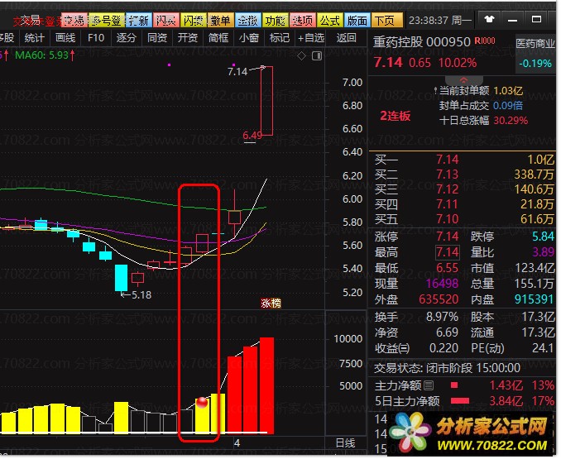Viewport: 561px width, 459px height.
Task: Click the 换手 value 8.97%
Action: point(442,317)
